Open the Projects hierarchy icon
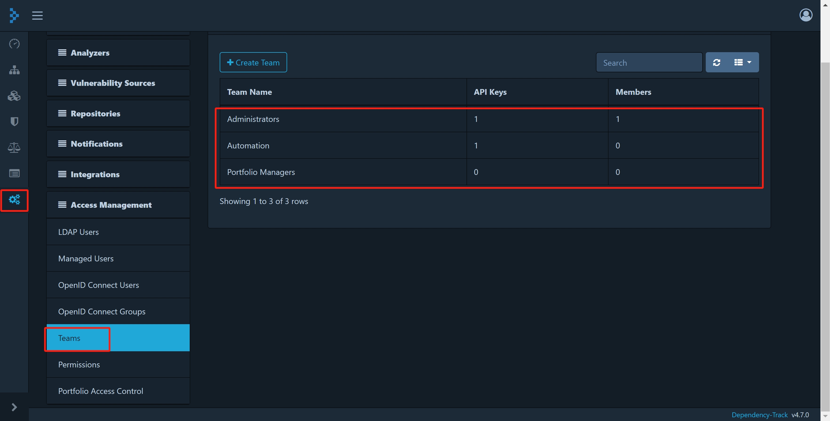The image size is (830, 421). [x=14, y=69]
